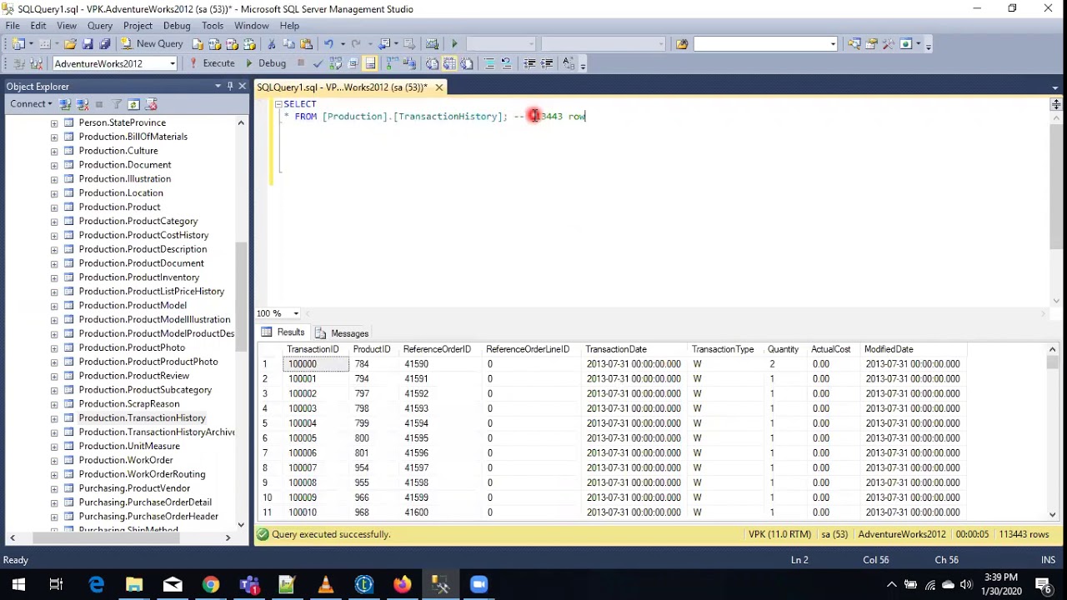Click the Open File folder icon

(70, 43)
